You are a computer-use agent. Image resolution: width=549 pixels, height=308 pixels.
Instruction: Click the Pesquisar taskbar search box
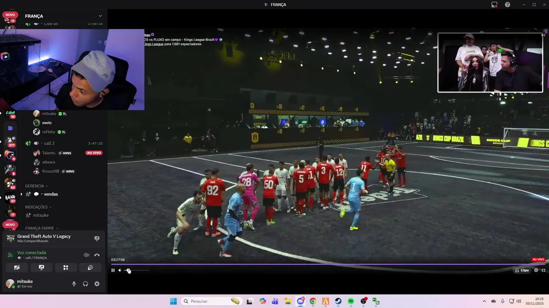click(x=211, y=301)
